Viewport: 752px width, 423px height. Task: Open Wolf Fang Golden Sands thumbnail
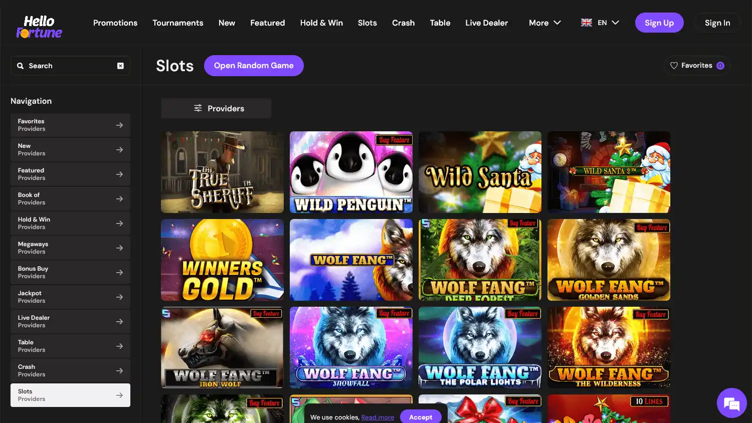click(x=609, y=260)
